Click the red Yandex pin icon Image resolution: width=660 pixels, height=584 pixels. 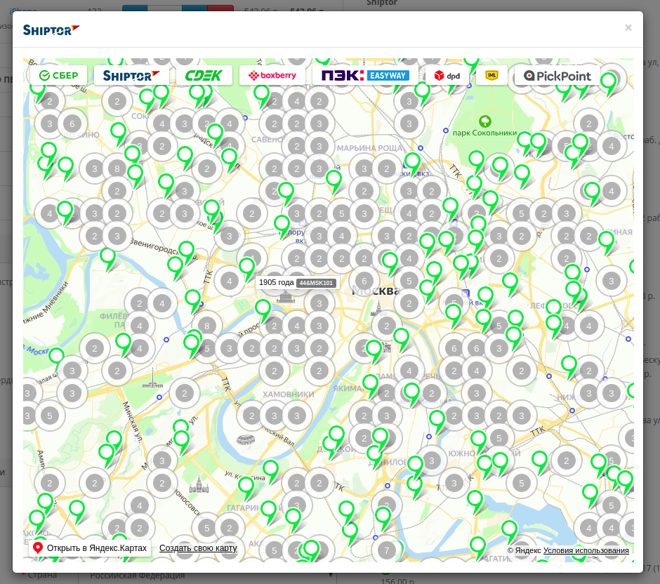38,547
